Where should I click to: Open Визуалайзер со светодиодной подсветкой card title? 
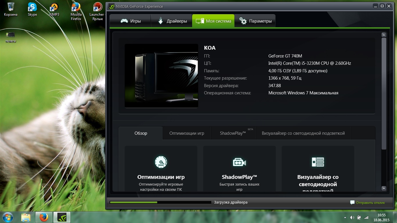click(318, 184)
